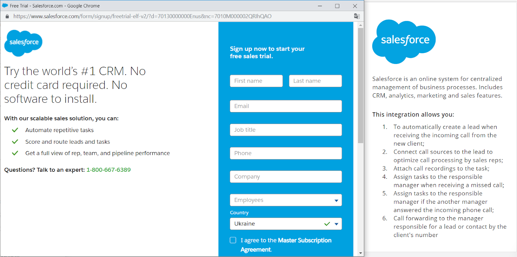The height and width of the screenshot is (257, 517).
Task: Call the expert number 1-800-667-6389
Action: tap(109, 170)
